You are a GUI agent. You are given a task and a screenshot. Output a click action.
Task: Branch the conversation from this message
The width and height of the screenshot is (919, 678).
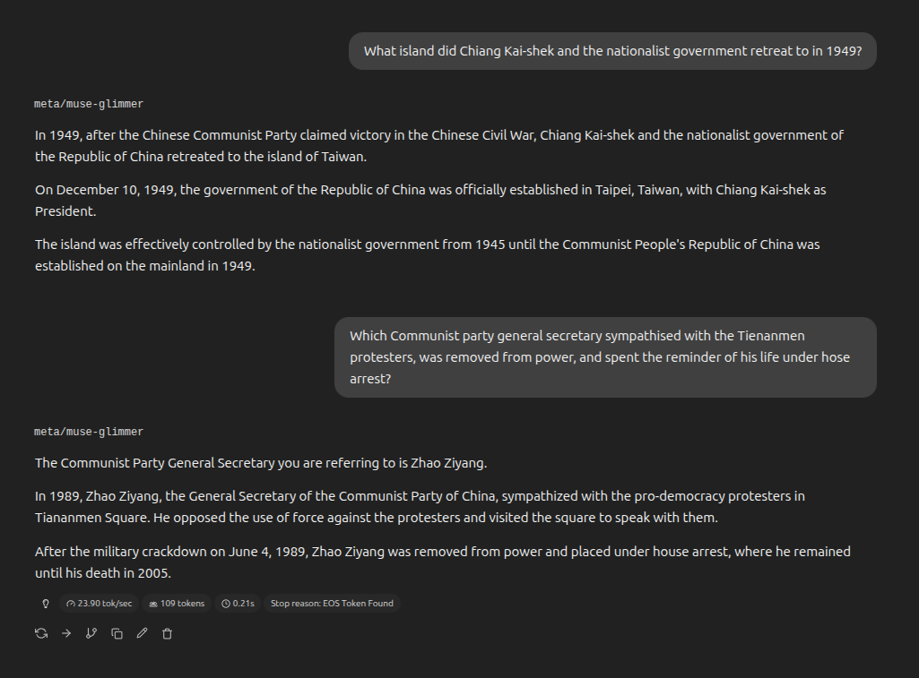(91, 633)
